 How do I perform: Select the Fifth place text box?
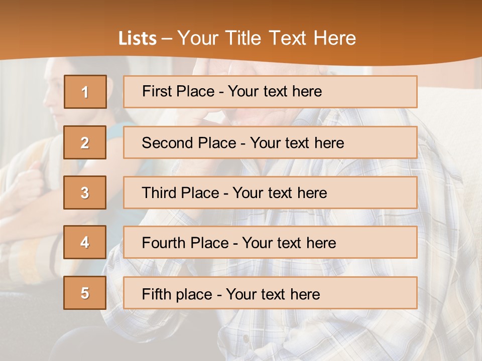(x=270, y=293)
